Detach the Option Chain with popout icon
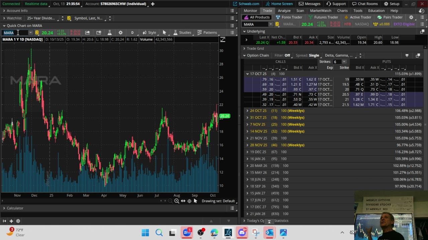Screen dimensions: 428x240 [418, 55]
